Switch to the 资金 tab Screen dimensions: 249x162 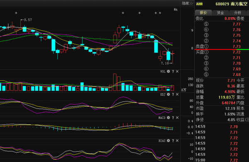[220, 13]
